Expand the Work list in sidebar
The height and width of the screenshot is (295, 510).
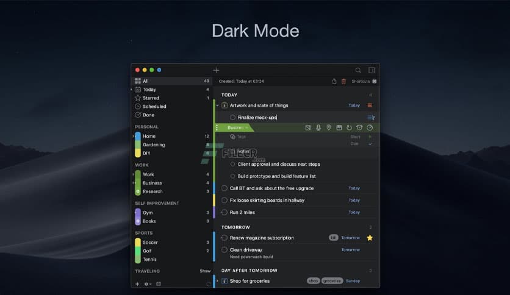[x=134, y=174]
